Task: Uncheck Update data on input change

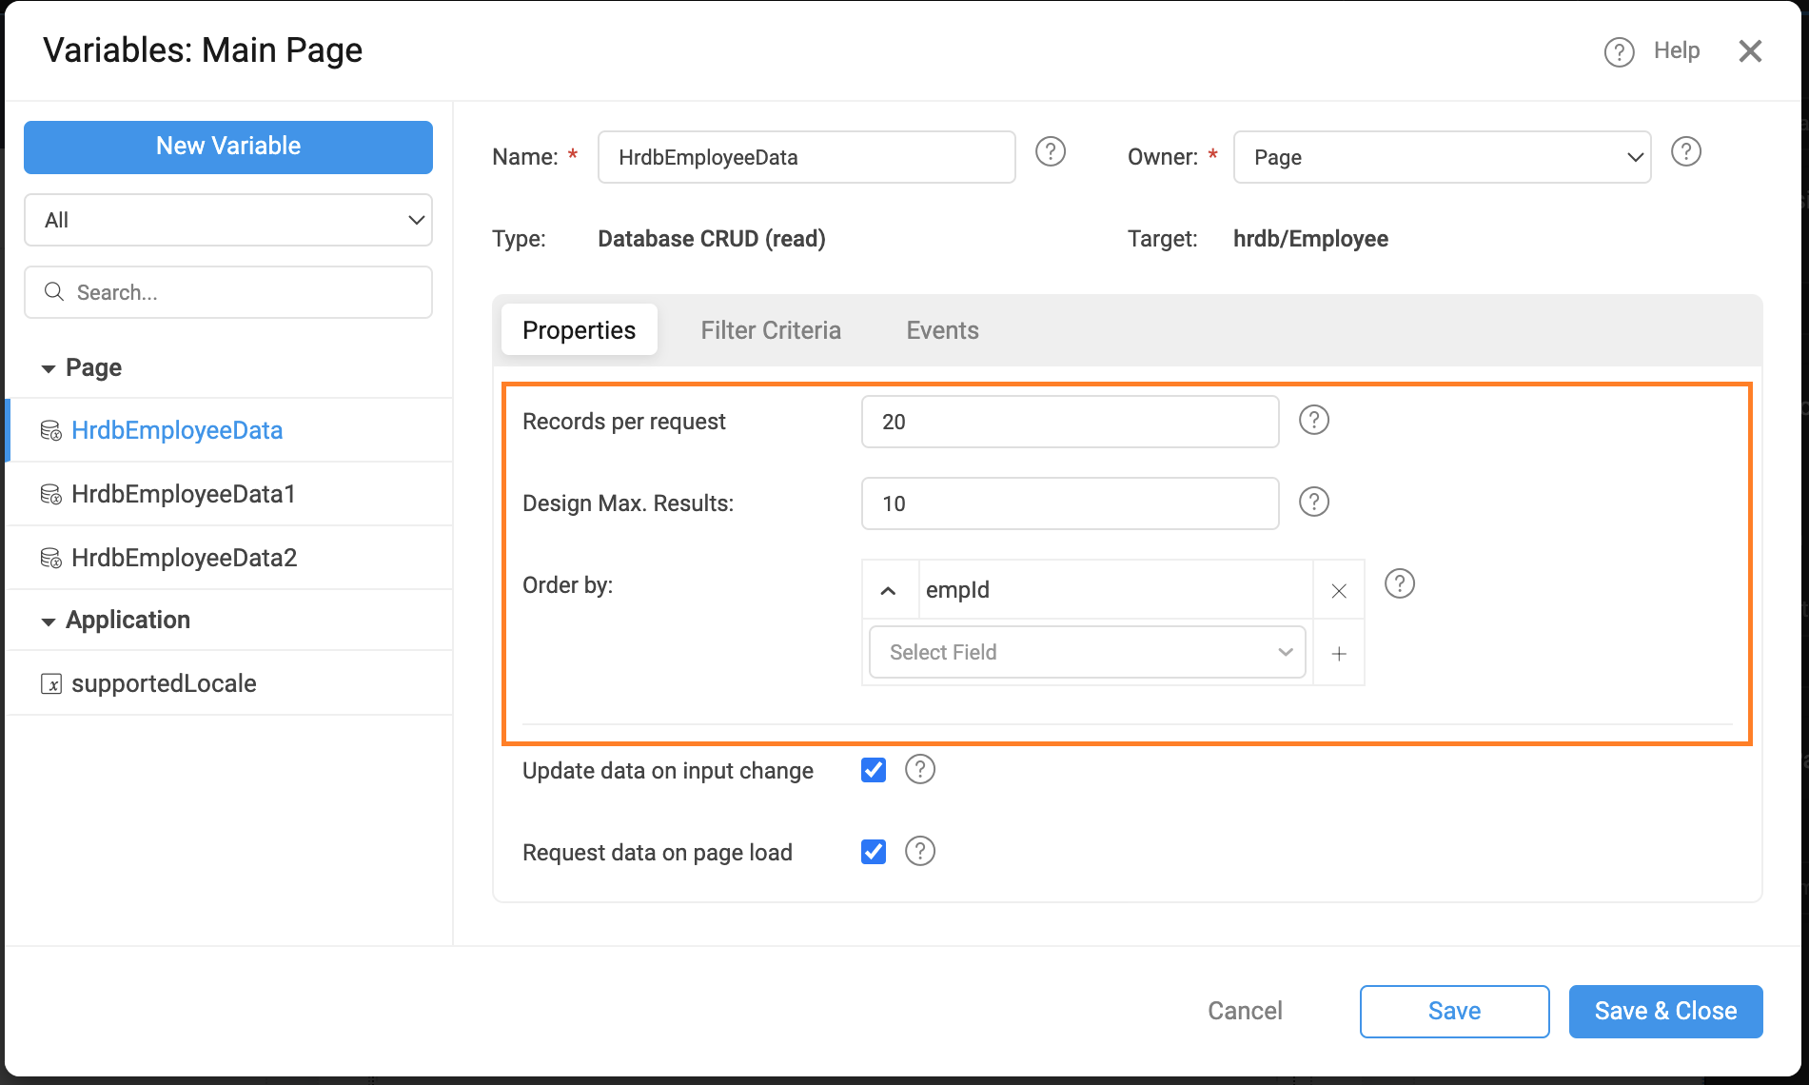Action: pyautogui.click(x=873, y=769)
